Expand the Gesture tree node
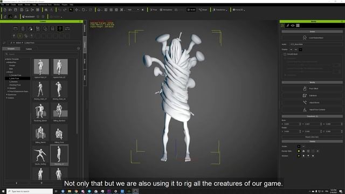The height and width of the screenshot is (194, 345). point(7,98)
